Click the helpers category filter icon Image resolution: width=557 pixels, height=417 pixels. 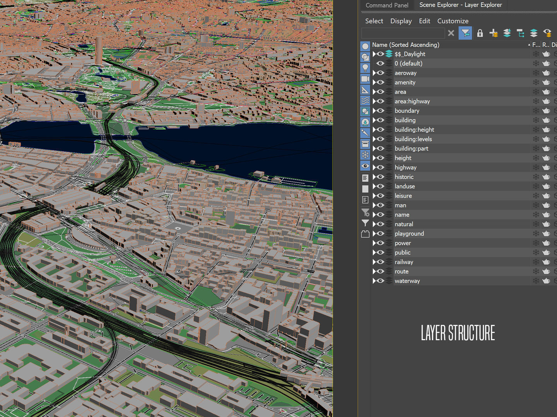point(365,90)
